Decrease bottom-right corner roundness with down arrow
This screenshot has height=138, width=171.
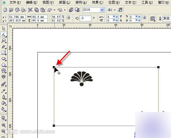coord(137,20)
